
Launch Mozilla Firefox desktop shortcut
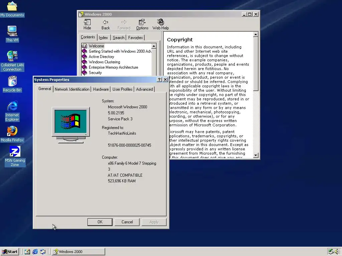coord(12,134)
